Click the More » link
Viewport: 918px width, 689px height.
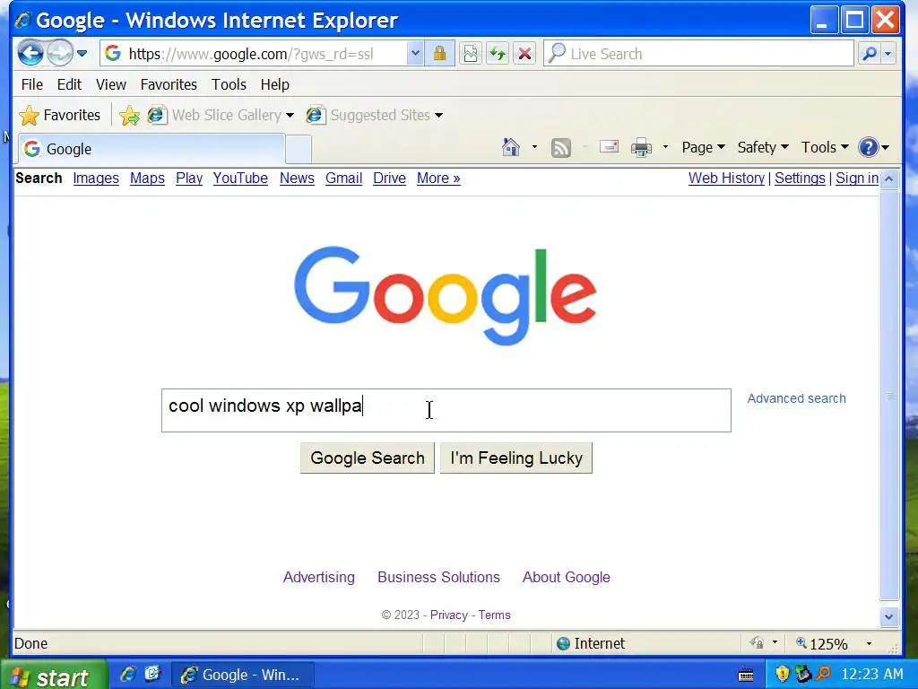click(x=438, y=179)
